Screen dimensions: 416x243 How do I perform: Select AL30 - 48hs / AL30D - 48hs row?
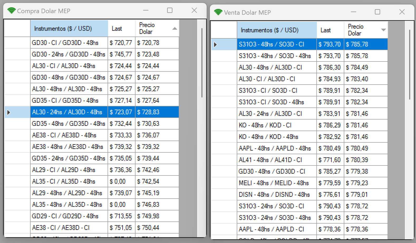91,89
